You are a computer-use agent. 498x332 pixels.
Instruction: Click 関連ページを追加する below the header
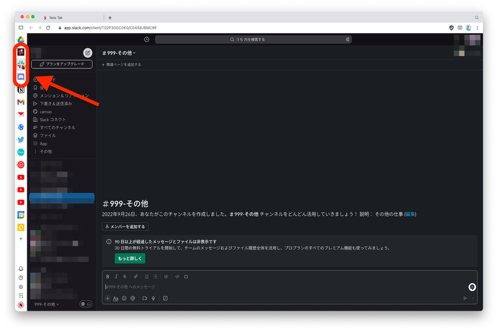click(121, 65)
